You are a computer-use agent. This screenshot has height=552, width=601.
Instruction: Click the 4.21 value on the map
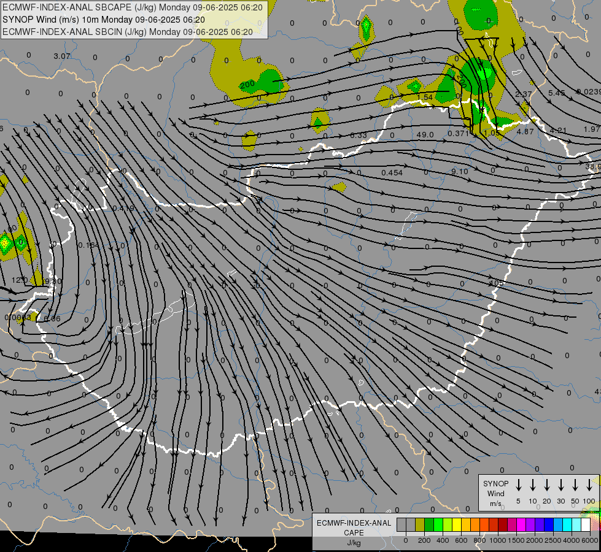click(x=558, y=130)
